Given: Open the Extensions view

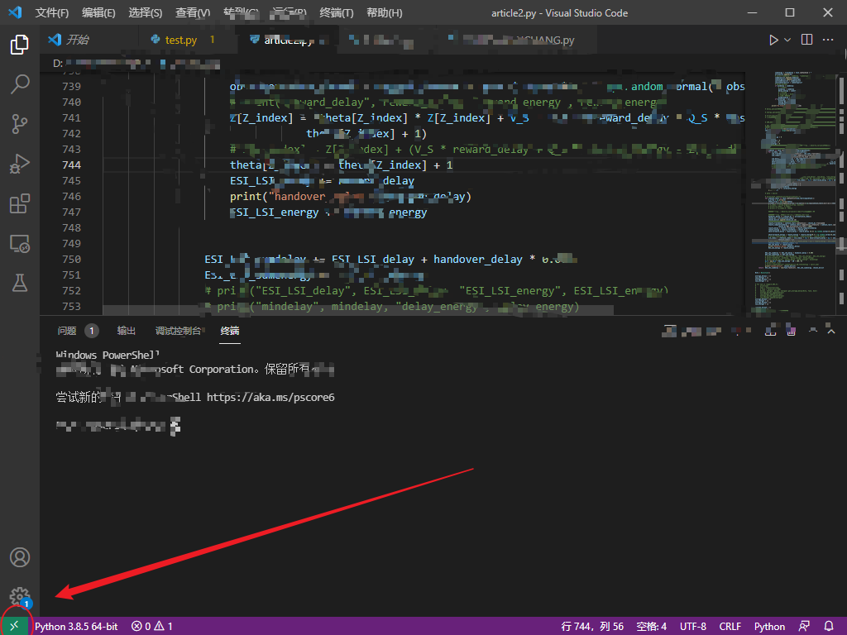Looking at the screenshot, I should pyautogui.click(x=20, y=203).
